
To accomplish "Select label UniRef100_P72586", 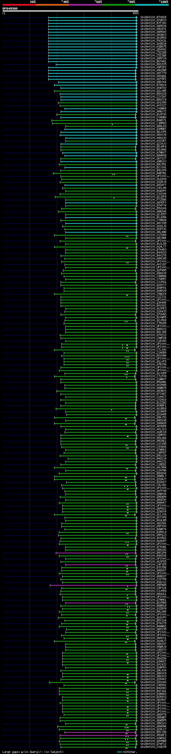I will click(x=153, y=200).
